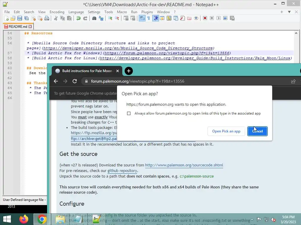Image resolution: width=301 pixels, height=225 pixels.
Task: Redo the last undone edit
Action: (85, 18)
